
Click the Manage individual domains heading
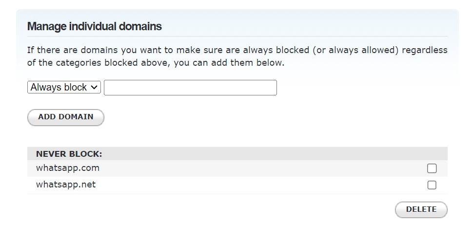(95, 26)
